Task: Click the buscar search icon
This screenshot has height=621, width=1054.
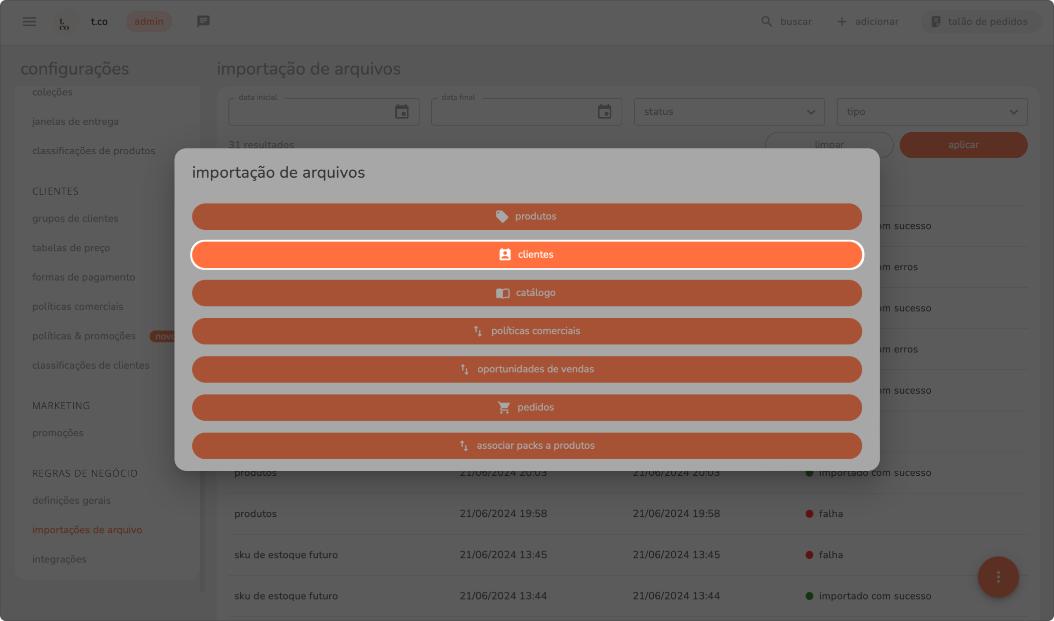Action: (x=766, y=22)
